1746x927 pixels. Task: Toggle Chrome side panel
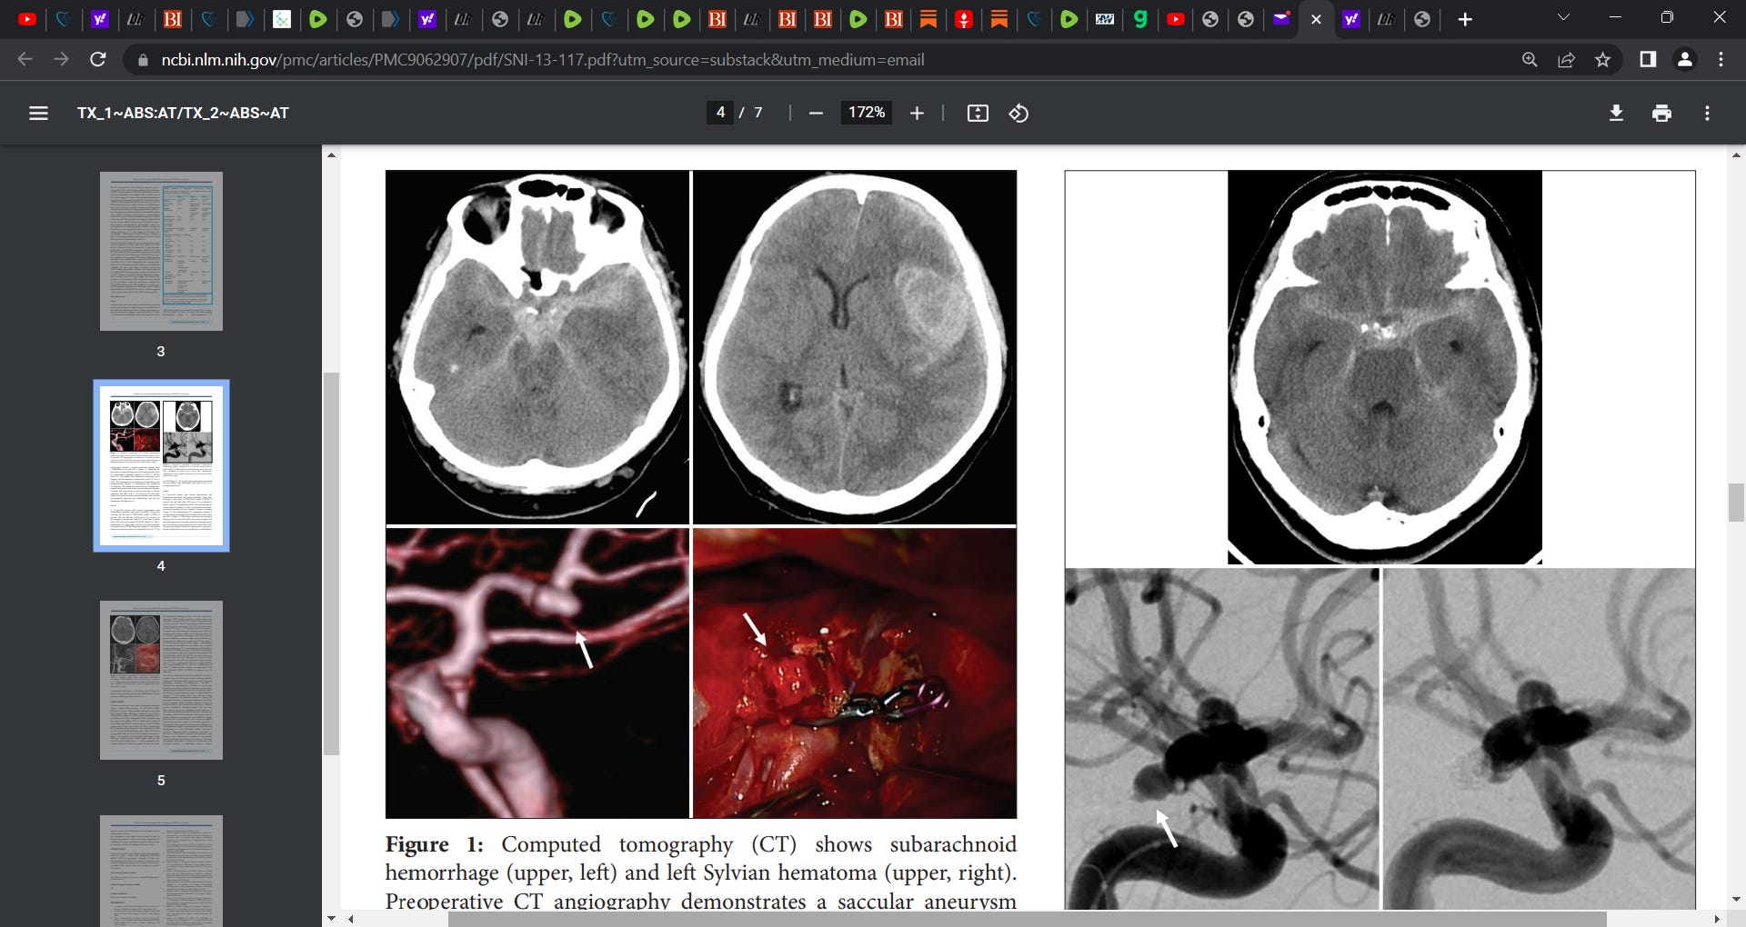point(1647,59)
